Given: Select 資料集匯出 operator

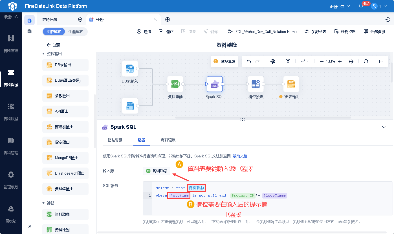Looking at the screenshot, I should coord(65,189).
